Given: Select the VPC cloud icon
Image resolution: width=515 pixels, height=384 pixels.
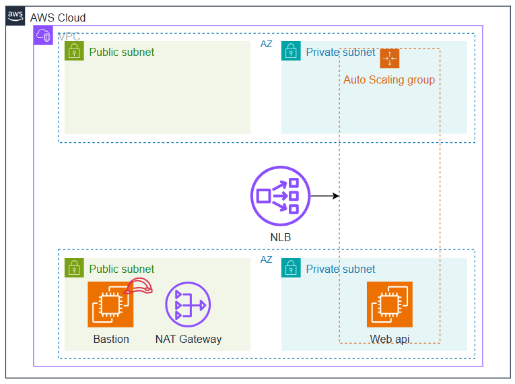Looking at the screenshot, I should [x=44, y=36].
